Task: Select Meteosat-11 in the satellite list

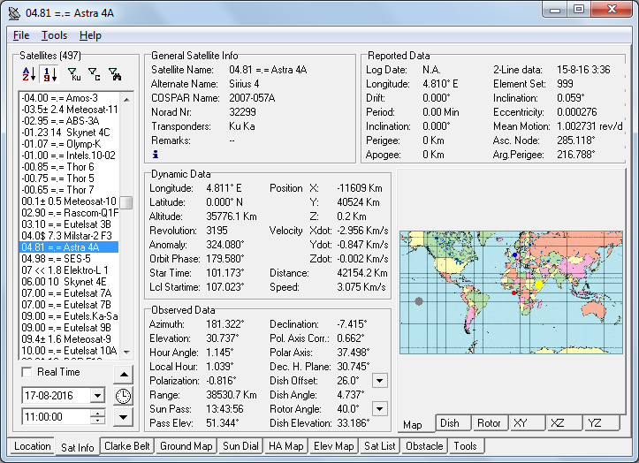Action: point(69,110)
